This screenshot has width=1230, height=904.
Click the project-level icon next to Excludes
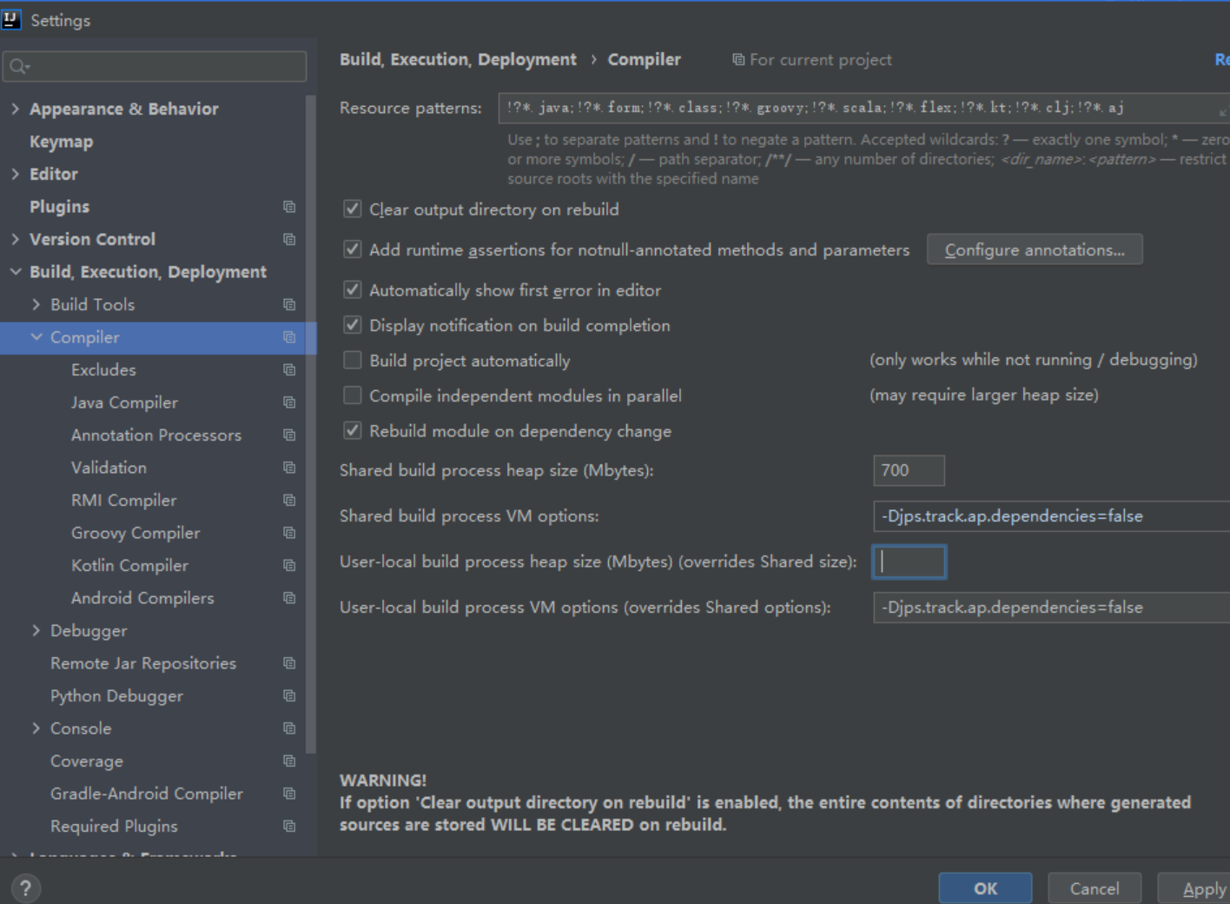(289, 369)
